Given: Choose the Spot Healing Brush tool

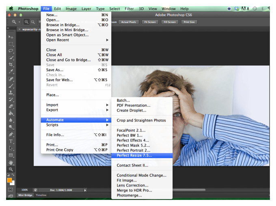Looking at the screenshot, I should (x=11, y=79).
